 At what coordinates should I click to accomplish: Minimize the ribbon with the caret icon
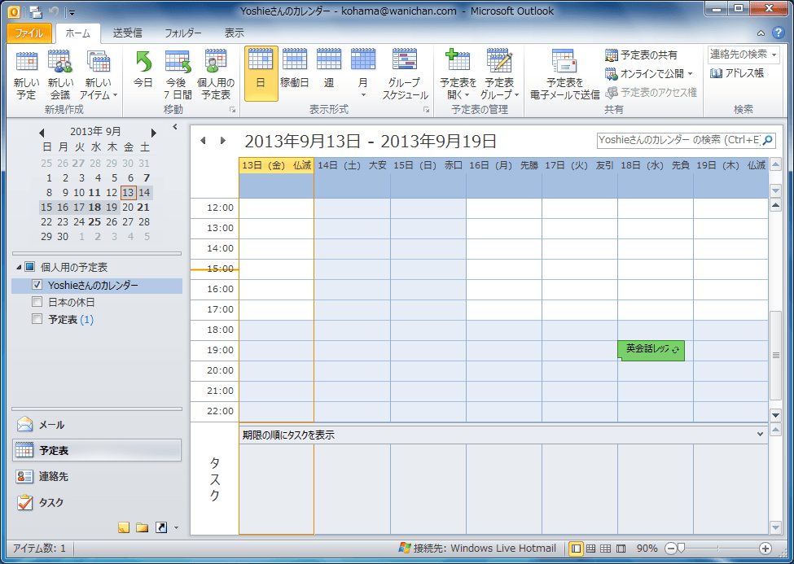761,33
